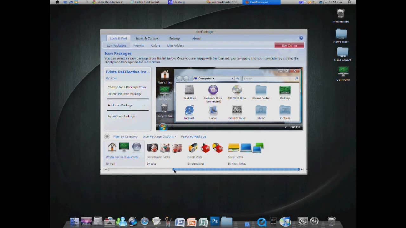Click the package list scrollbar thumb
The height and width of the screenshot is (228, 406).
[x=236, y=169]
